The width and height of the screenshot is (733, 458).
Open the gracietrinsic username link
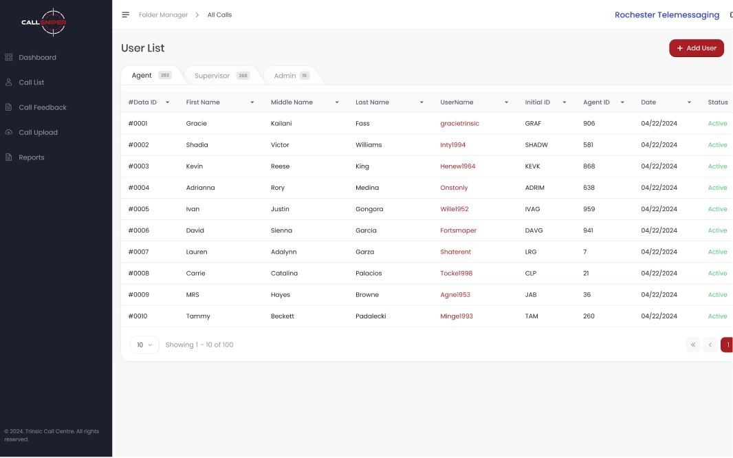[x=459, y=124]
